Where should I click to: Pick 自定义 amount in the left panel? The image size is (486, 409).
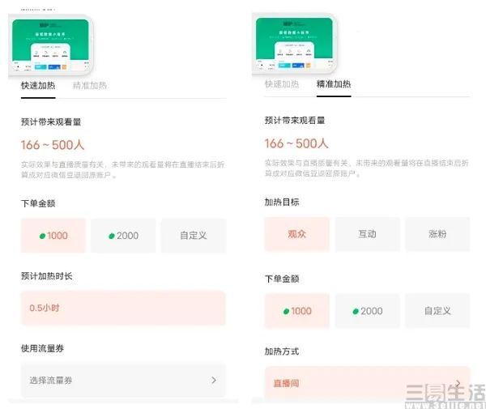193,236
